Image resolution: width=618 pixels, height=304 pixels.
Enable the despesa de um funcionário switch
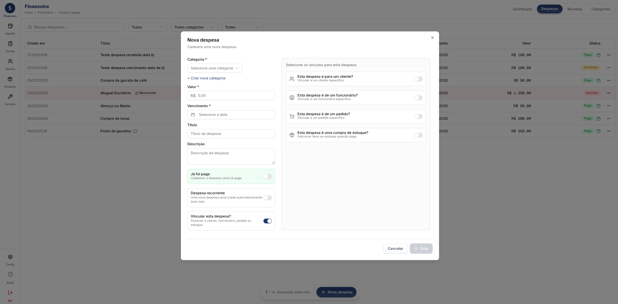click(418, 98)
